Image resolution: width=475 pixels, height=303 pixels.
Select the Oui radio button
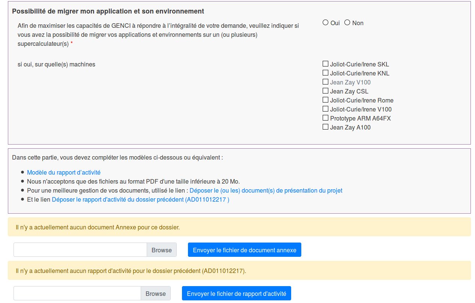(325, 23)
